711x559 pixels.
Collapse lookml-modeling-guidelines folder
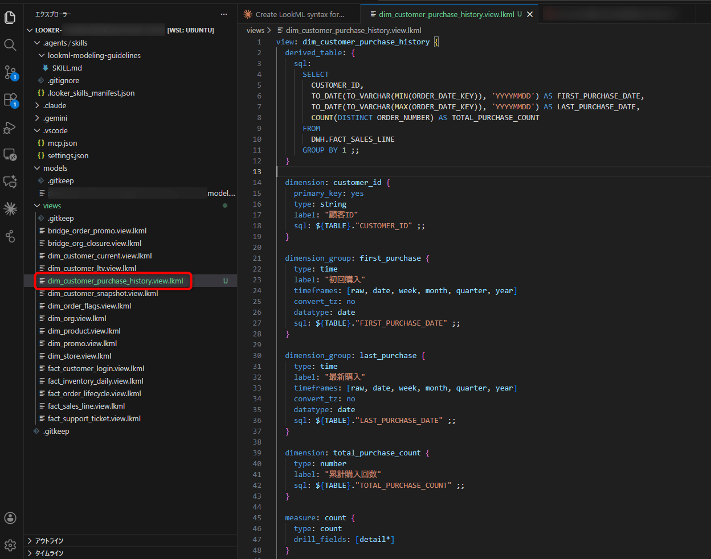(x=130, y=55)
